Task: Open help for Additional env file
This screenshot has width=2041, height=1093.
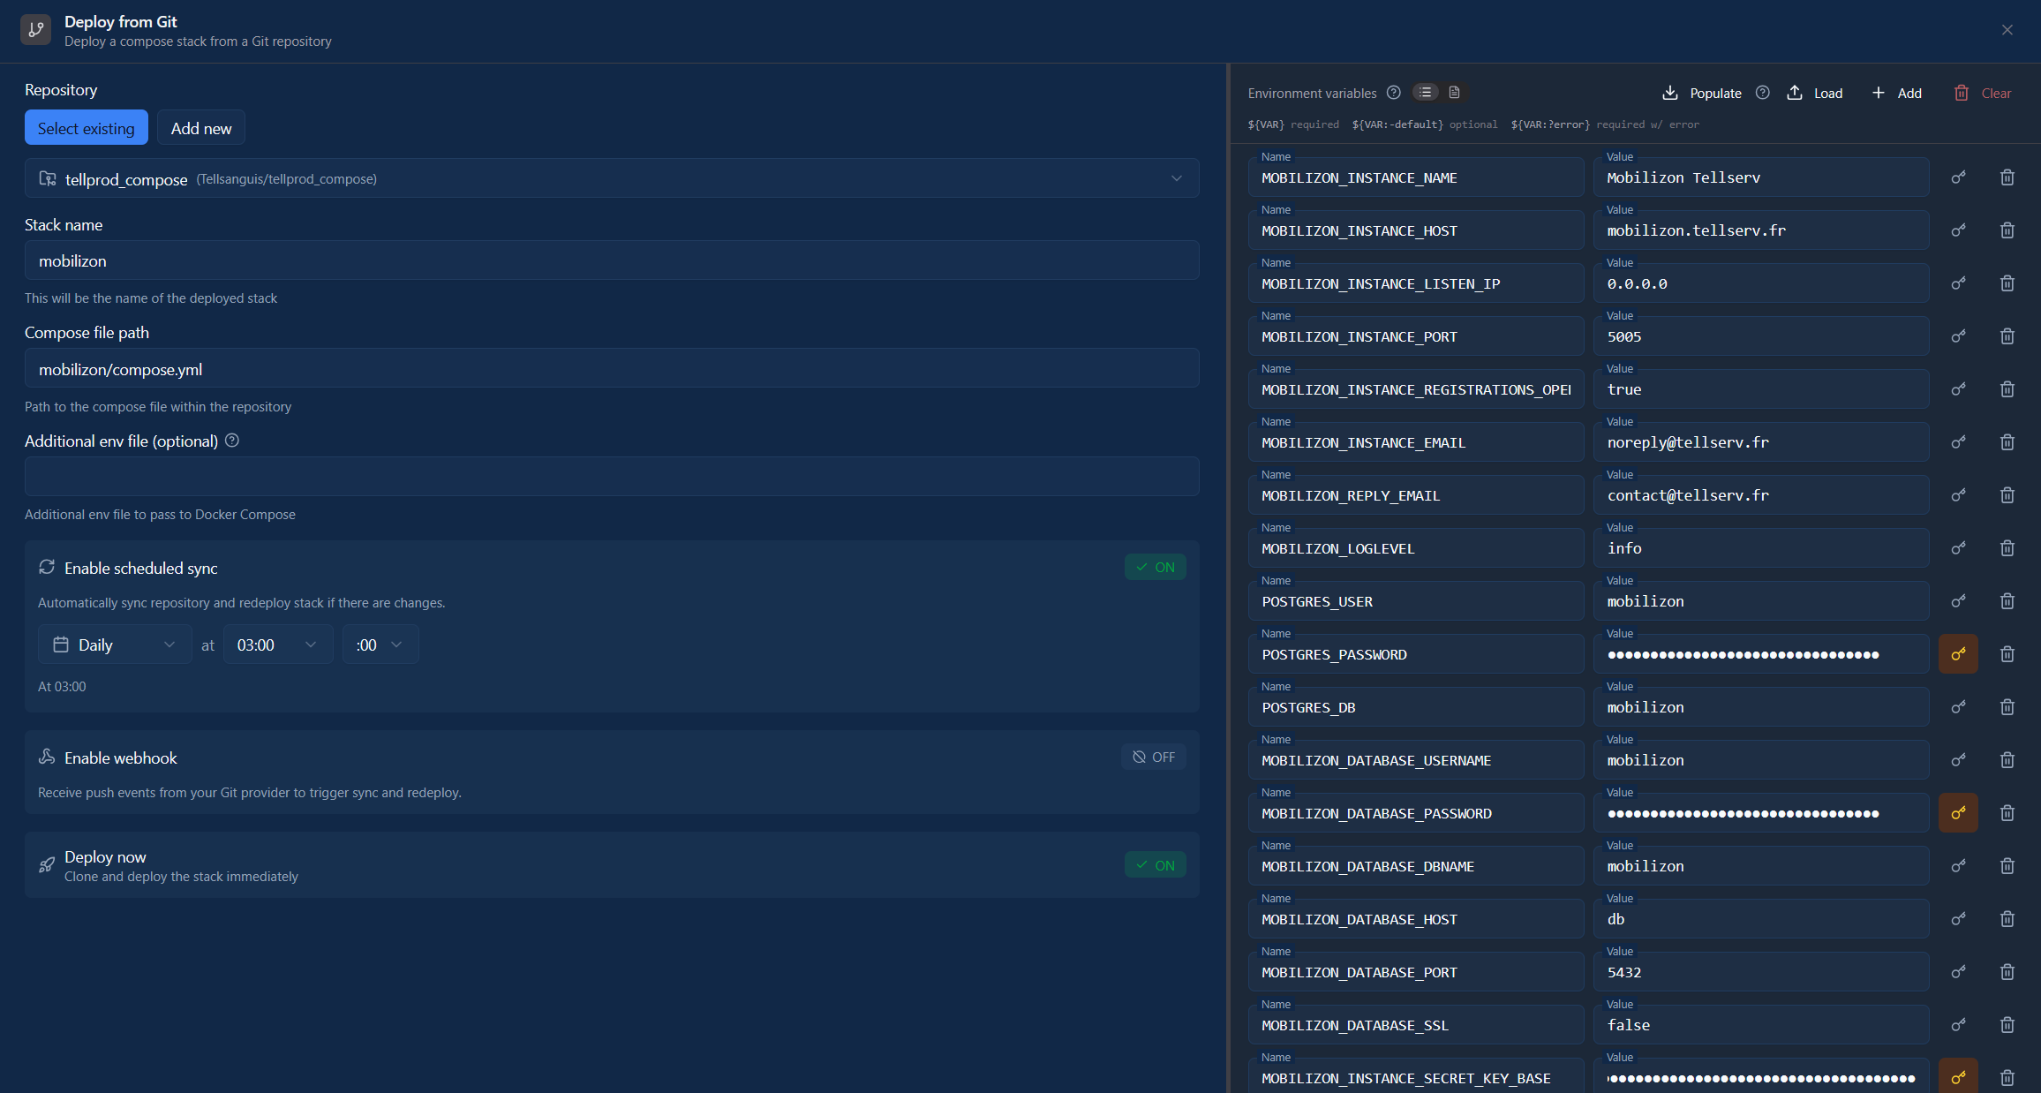Action: (231, 441)
